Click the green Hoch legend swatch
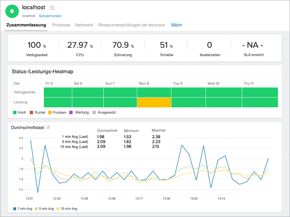 (x=15, y=112)
